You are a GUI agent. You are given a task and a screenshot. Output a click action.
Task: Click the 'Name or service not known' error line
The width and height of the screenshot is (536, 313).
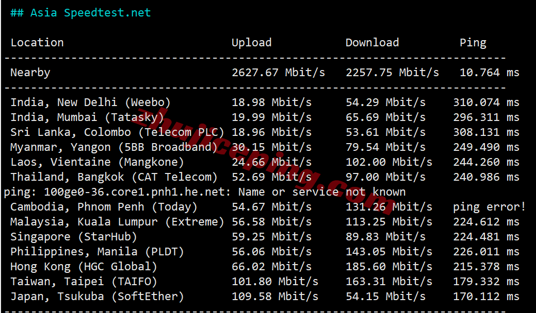pyautogui.click(x=205, y=192)
